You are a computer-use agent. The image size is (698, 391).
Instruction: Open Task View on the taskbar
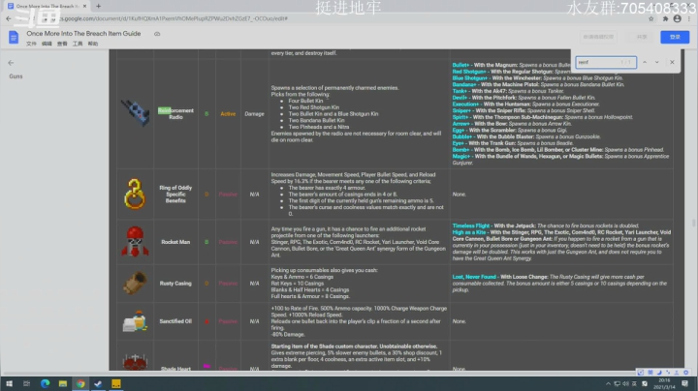coord(27,384)
